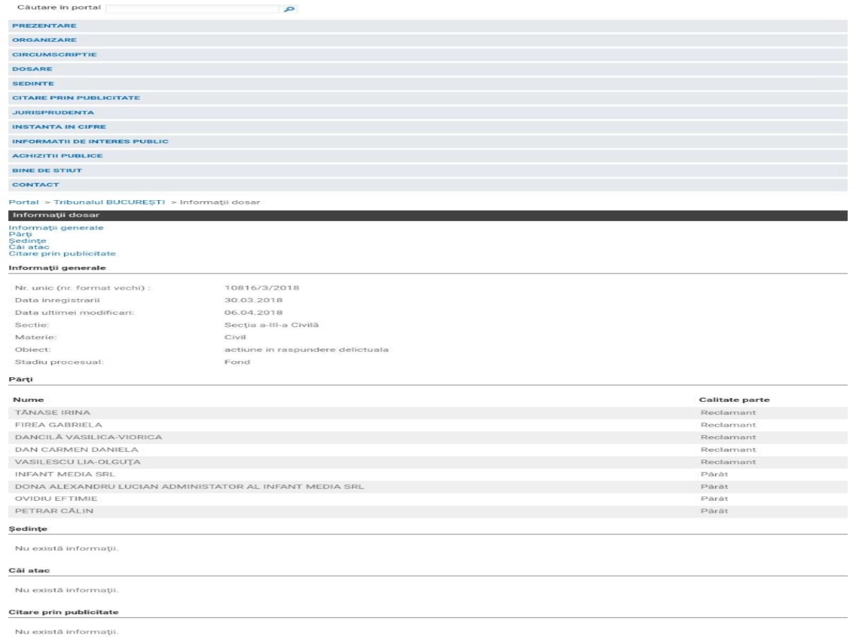Open the SEDINTE menu entry
Viewport: 856px width, 642px height.
pyautogui.click(x=33, y=83)
